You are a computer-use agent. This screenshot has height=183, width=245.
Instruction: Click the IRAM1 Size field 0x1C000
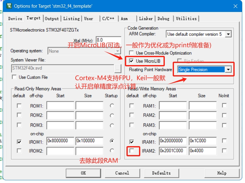click(203, 141)
